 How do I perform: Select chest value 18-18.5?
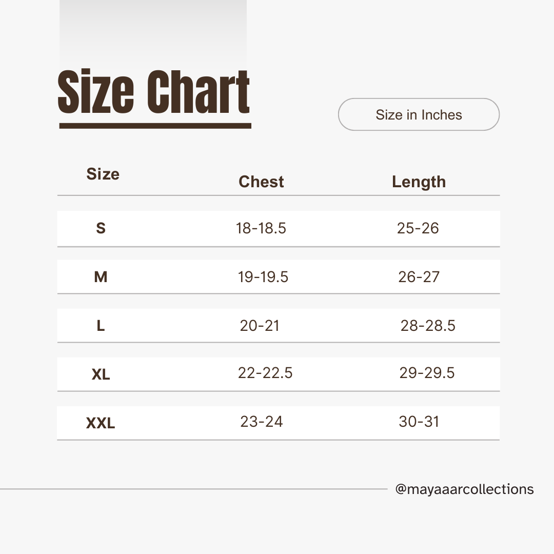[261, 228]
